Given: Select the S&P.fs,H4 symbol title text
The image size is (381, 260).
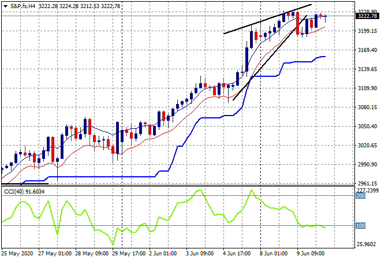Looking at the screenshot, I should (23, 6).
